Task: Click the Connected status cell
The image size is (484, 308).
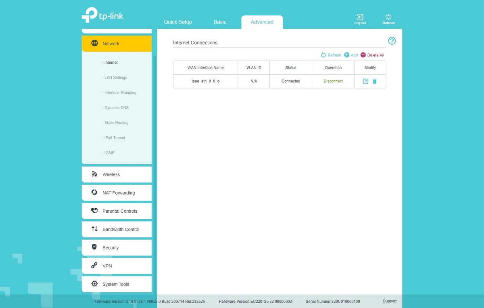Action: (291, 81)
